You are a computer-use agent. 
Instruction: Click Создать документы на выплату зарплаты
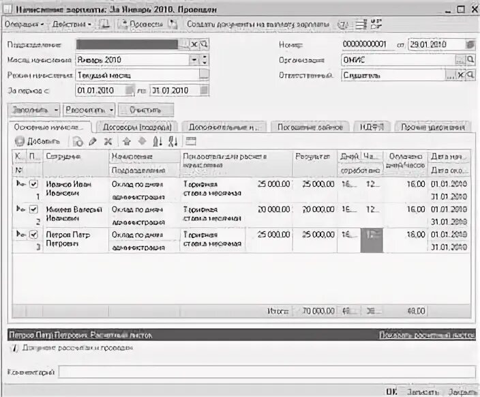[x=258, y=24]
